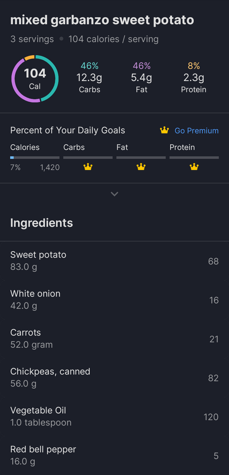Tap the 104 Cal macro ring chart
229x475 pixels.
click(x=35, y=79)
